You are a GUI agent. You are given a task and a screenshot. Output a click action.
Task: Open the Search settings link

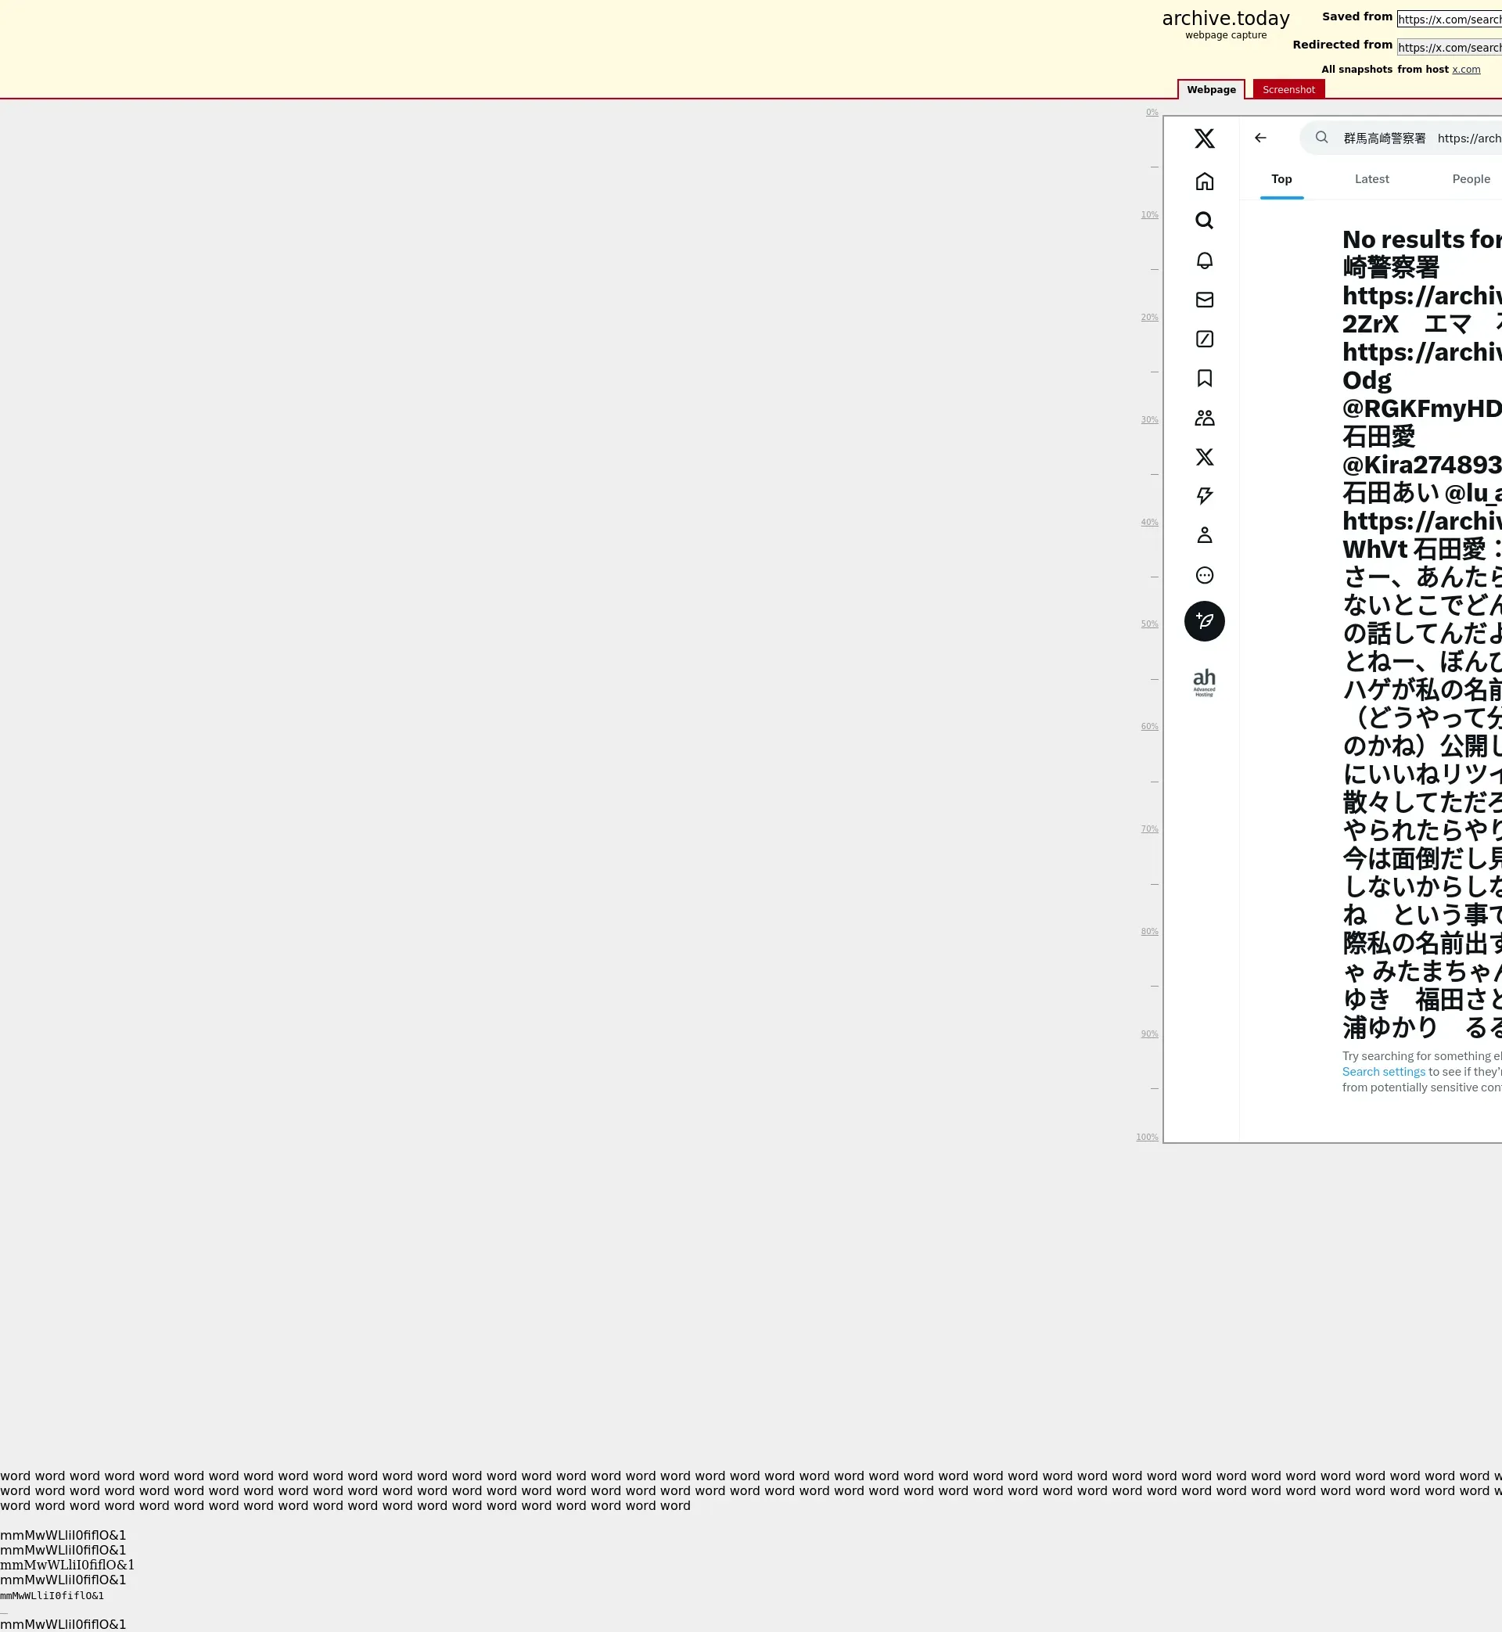point(1382,1071)
